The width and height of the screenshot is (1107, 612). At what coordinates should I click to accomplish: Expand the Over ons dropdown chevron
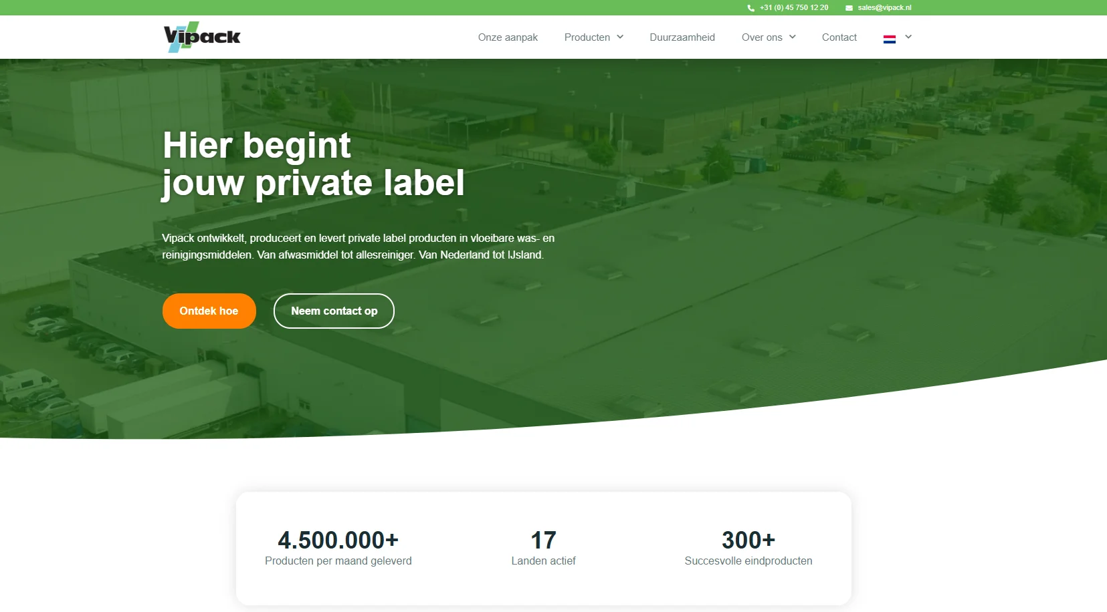[x=793, y=37]
